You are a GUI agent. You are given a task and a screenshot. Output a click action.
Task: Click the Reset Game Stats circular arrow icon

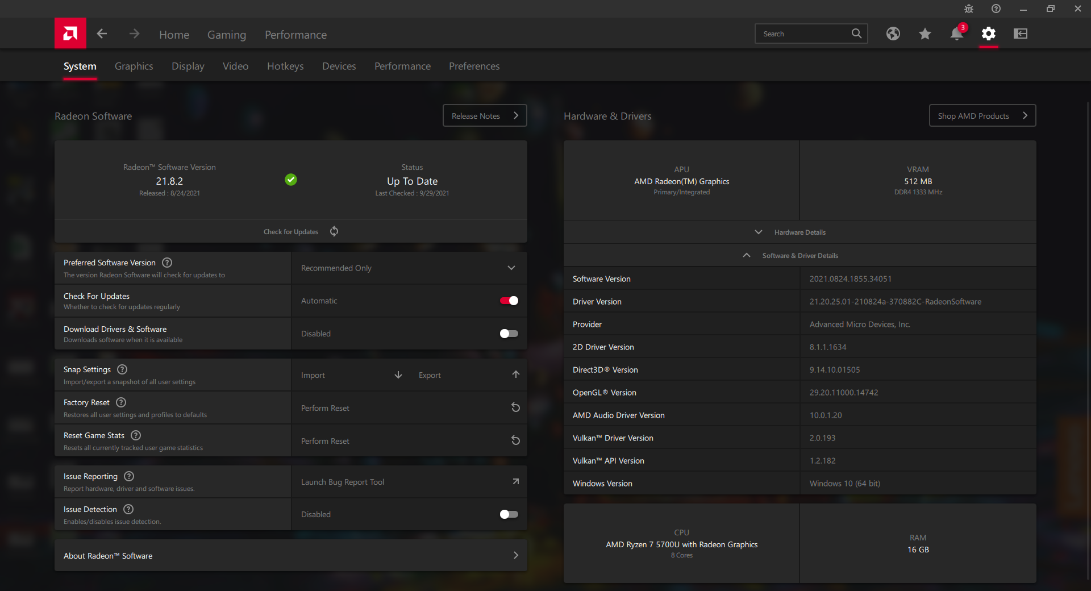516,440
